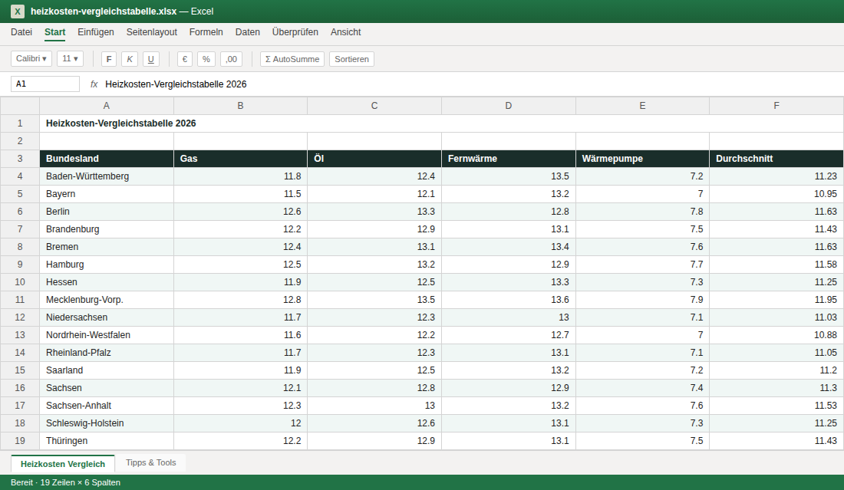844x490 pixels.
Task: Click the Excel app icon in title bar
Action: 17,12
